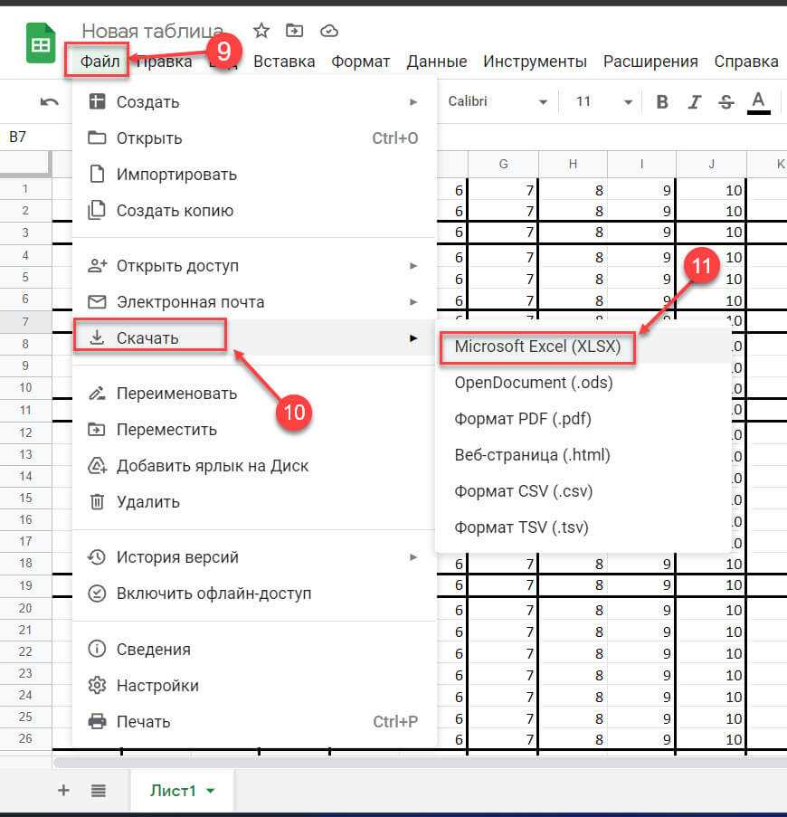Choose Переименовать menu entry
Image resolution: width=787 pixels, height=817 pixels.
tap(254, 394)
